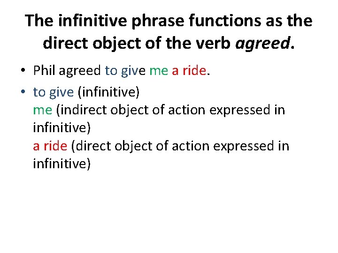The height and width of the screenshot is (253, 338).
Task: Click green "me" starting the indirect object line
Action: pyautogui.click(x=42, y=110)
